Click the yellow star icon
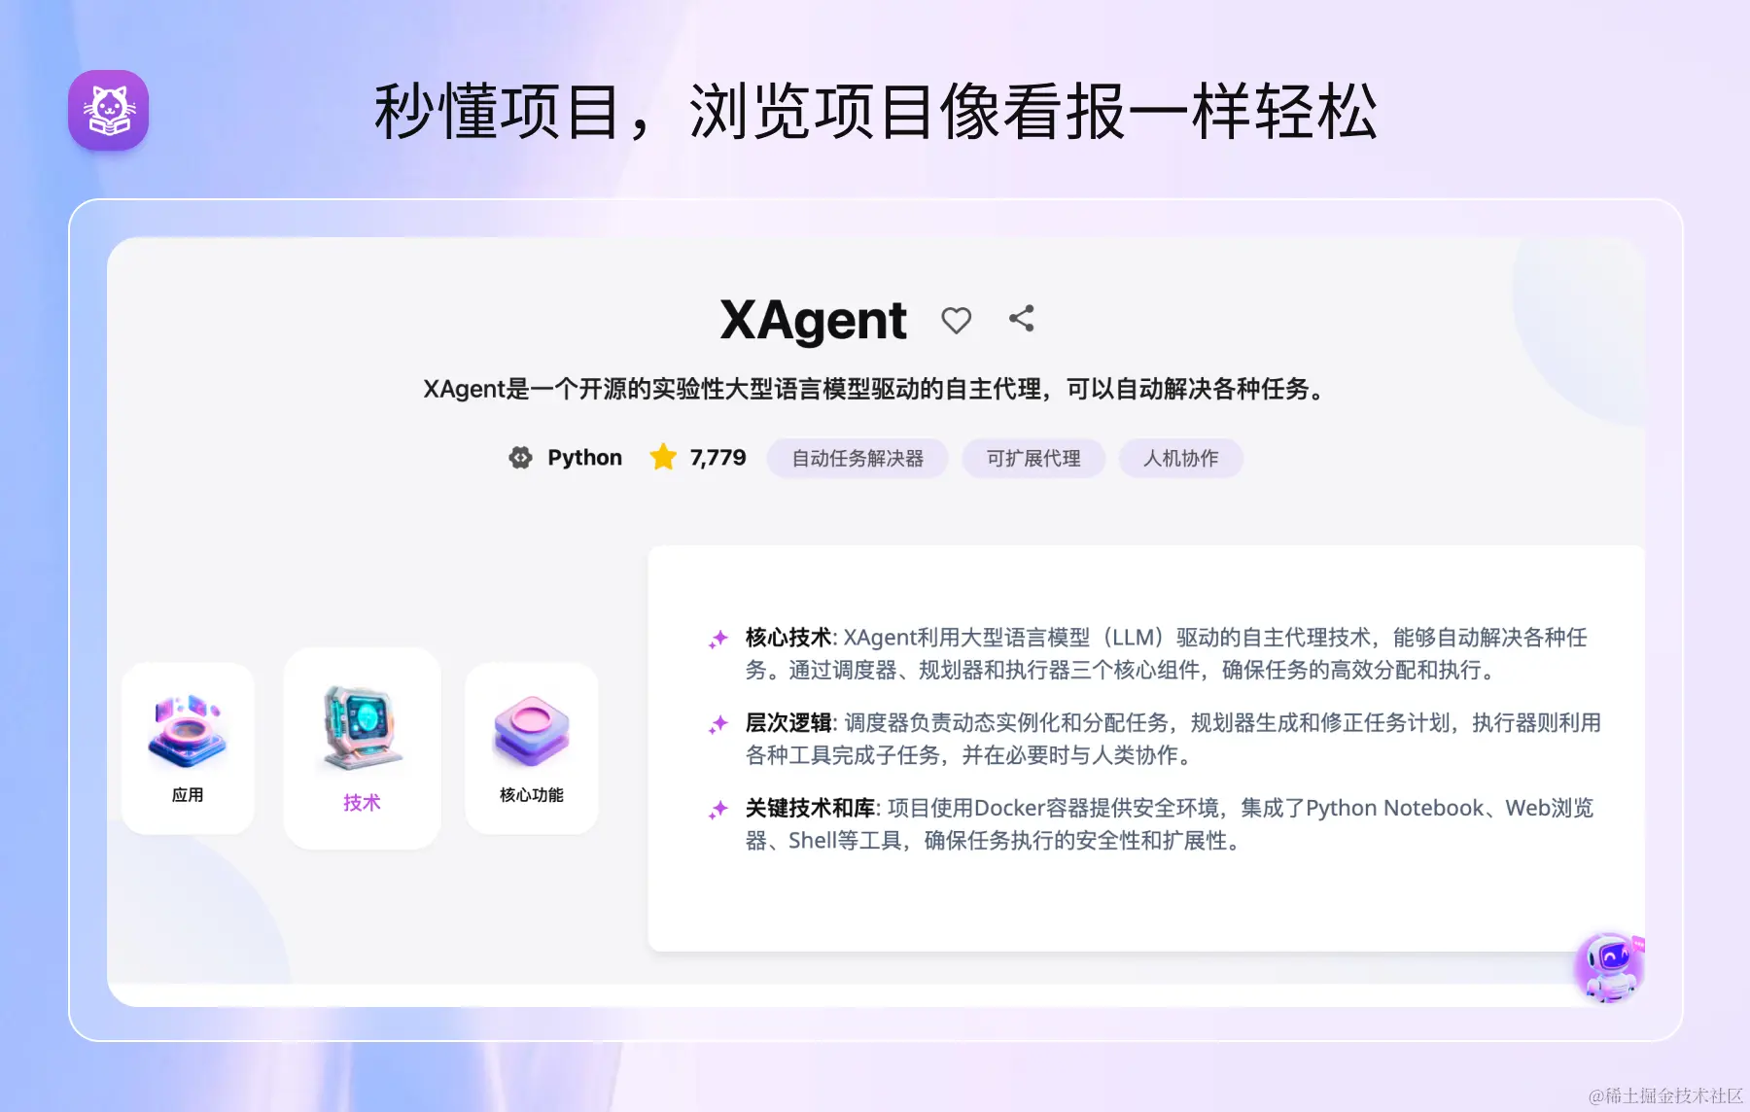1750x1112 pixels. (x=663, y=457)
